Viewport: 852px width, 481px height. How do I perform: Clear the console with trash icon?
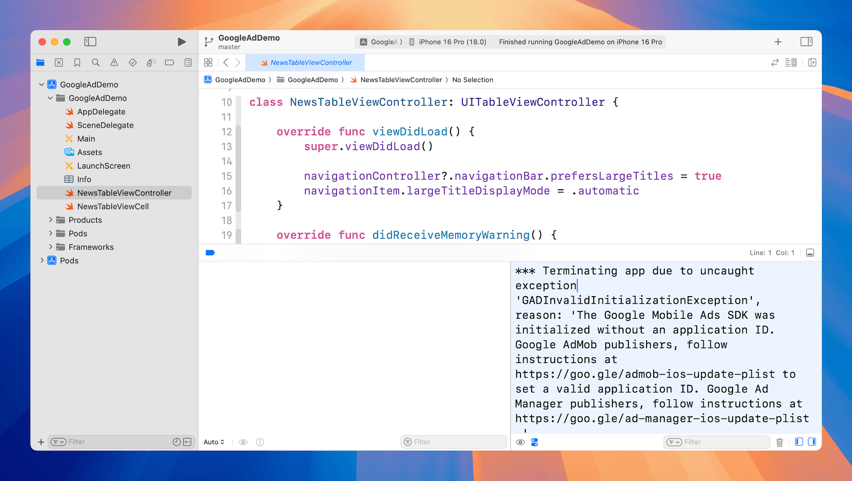coord(780,442)
